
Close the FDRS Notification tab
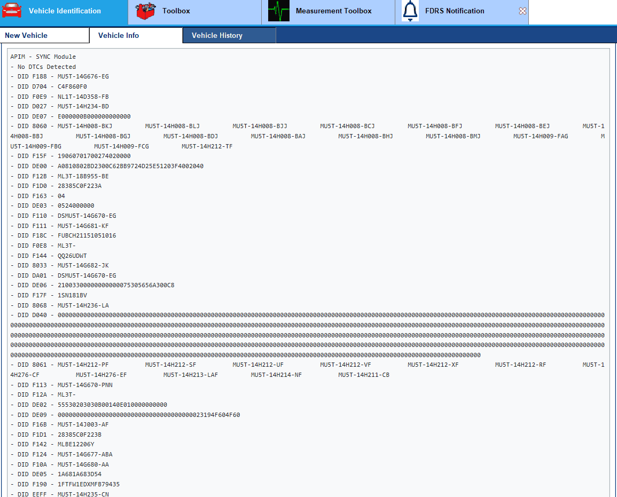(x=522, y=11)
